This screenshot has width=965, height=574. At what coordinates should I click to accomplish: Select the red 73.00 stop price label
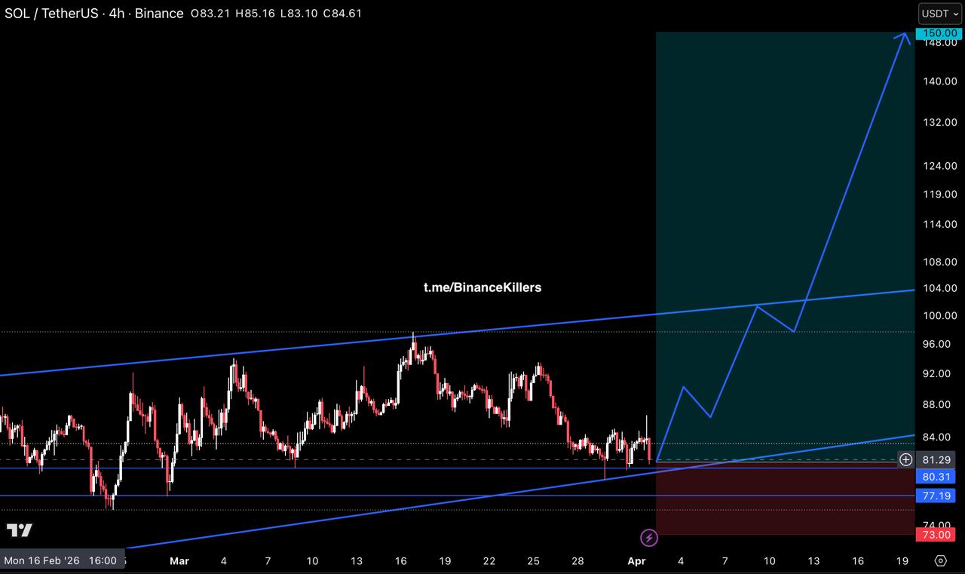(935, 535)
